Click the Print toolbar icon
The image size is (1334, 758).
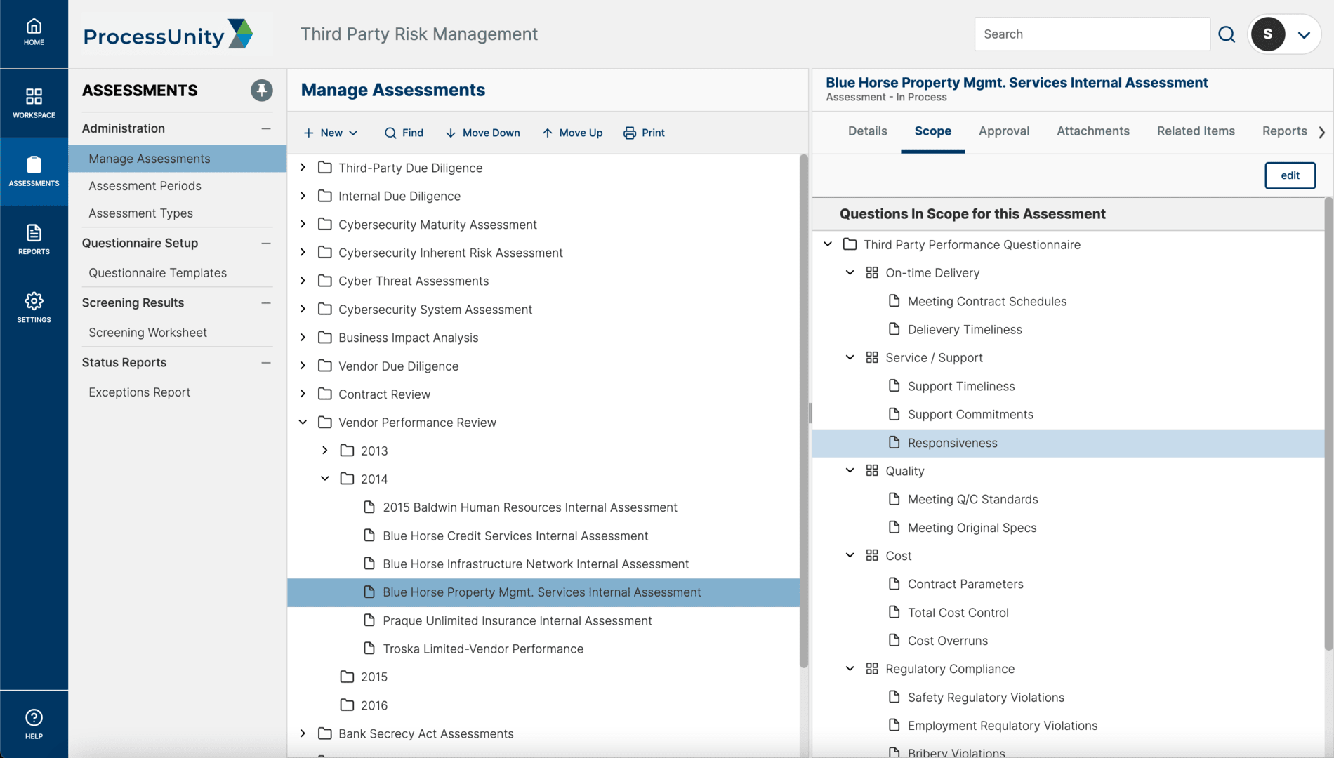630,133
